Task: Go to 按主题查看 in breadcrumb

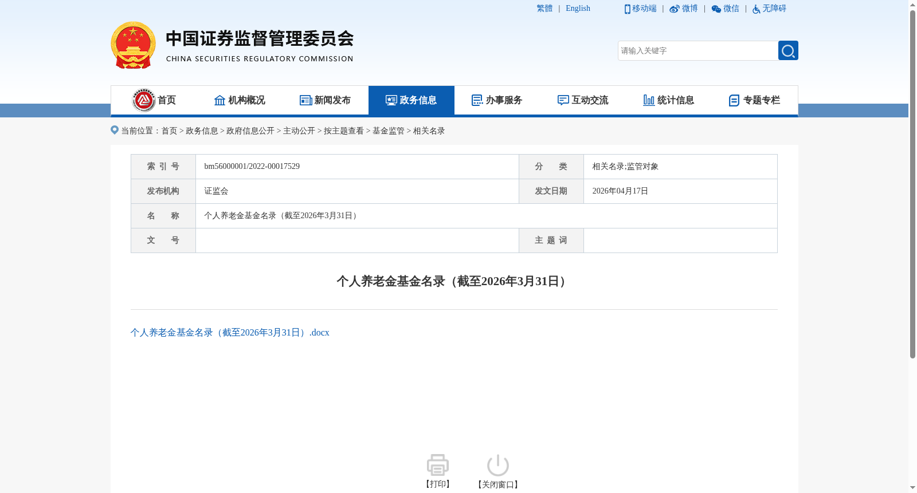Action: point(344,131)
